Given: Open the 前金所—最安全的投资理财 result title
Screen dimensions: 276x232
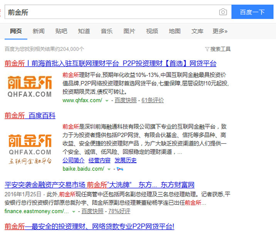Looking at the screenshot, I should click(89, 226).
